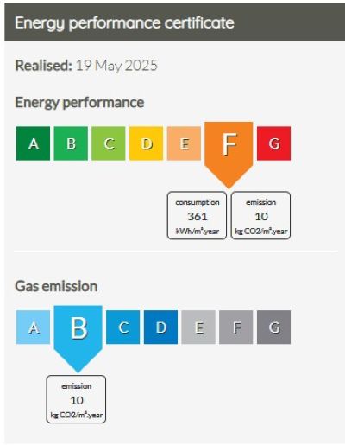
Task: Click the highlighted blue B gas emission marker
Action: click(x=78, y=334)
